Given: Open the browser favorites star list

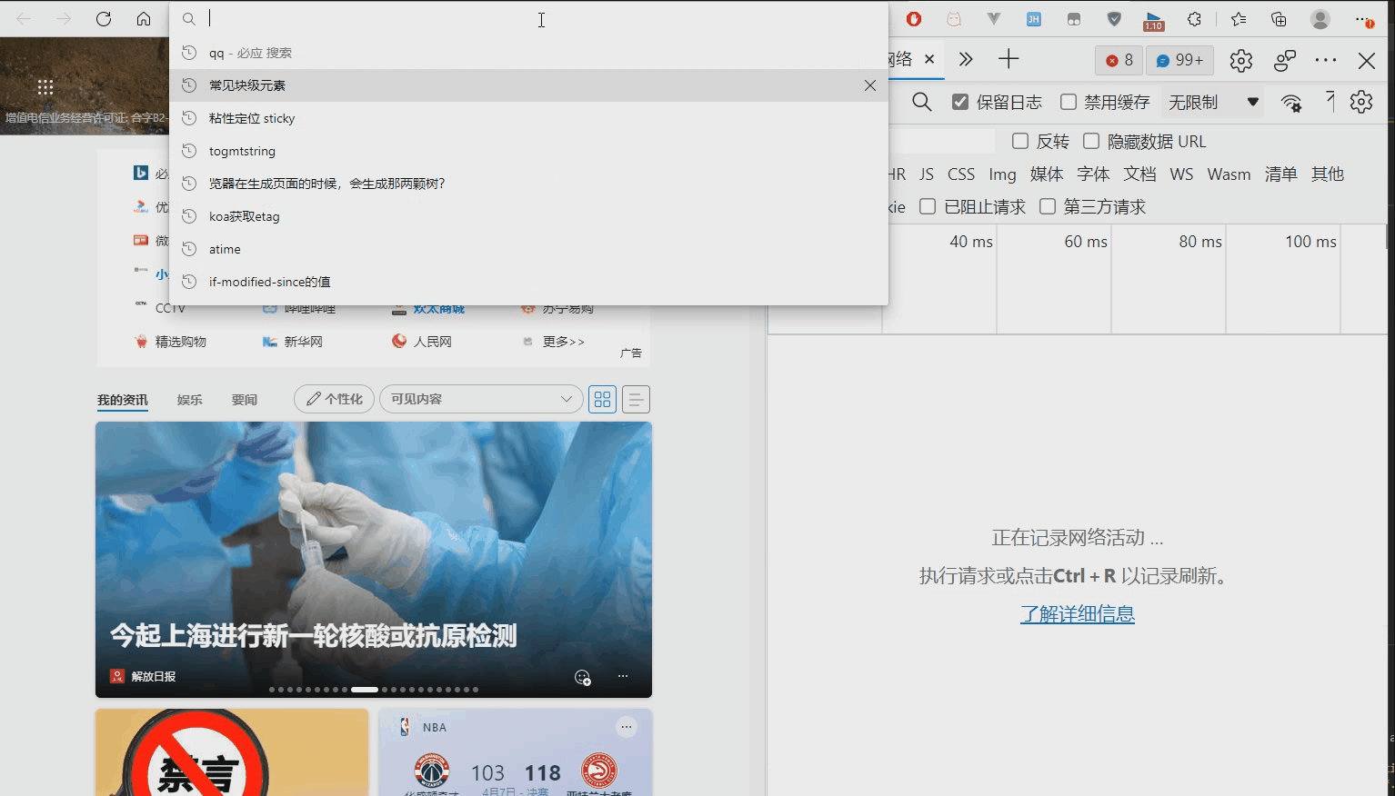Looking at the screenshot, I should (1239, 19).
